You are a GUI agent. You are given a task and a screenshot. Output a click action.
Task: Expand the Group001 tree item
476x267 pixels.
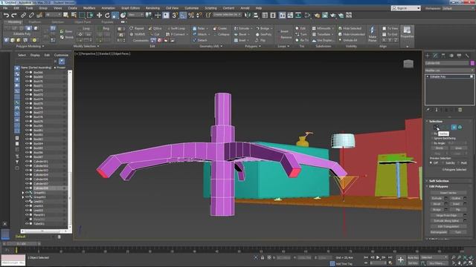(x=23, y=193)
